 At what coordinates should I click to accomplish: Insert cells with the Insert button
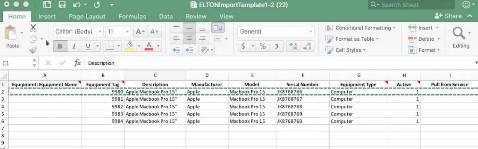click(423, 28)
